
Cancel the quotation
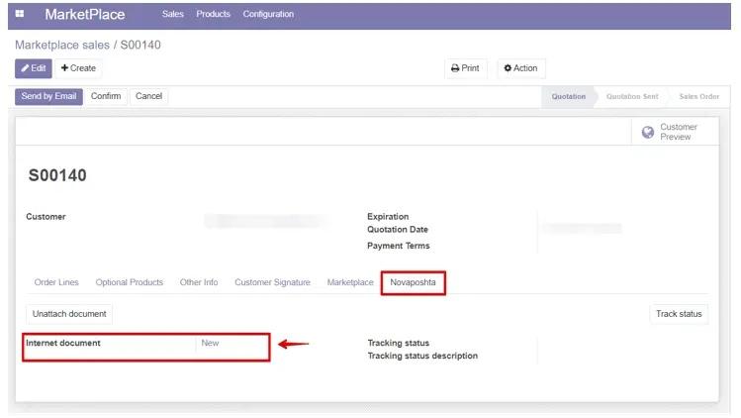tap(148, 96)
